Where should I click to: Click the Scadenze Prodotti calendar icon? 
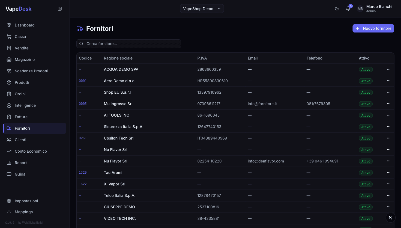tap(9, 71)
